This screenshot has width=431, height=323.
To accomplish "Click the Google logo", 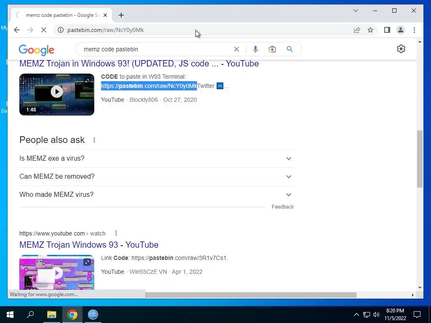I will click(x=36, y=50).
